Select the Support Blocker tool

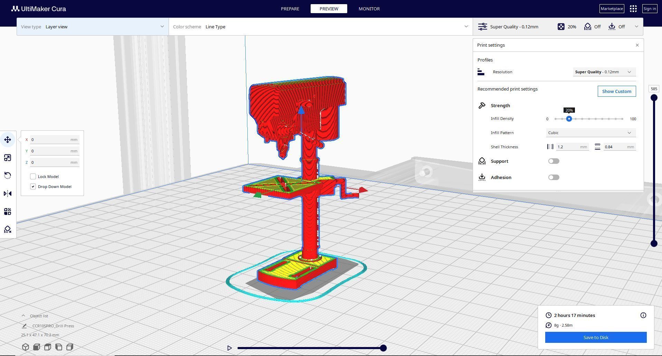pyautogui.click(x=8, y=229)
